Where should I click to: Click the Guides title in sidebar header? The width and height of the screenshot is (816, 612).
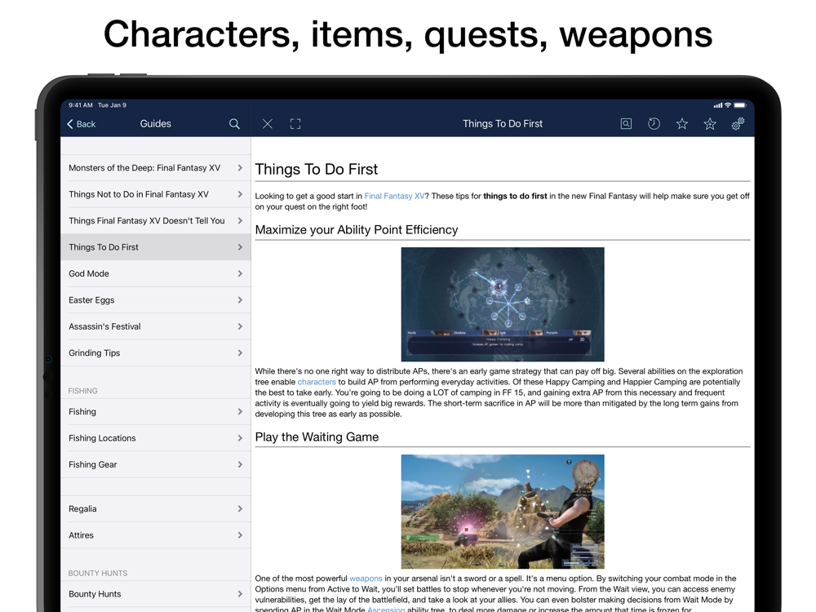(x=156, y=124)
